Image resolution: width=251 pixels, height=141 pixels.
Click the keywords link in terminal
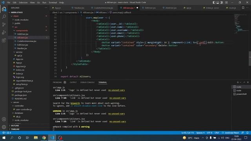[x=75, y=103]
